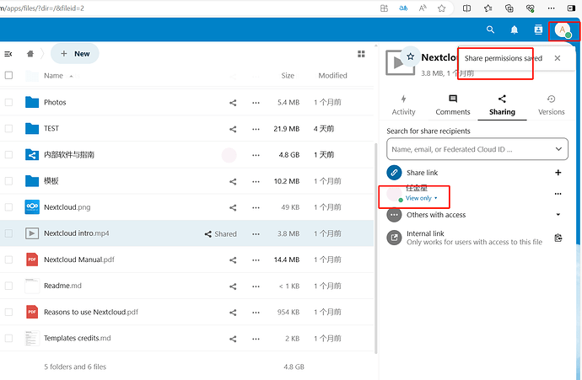Image resolution: width=582 pixels, height=380 pixels.
Task: Sort files by Name
Action: pos(53,76)
